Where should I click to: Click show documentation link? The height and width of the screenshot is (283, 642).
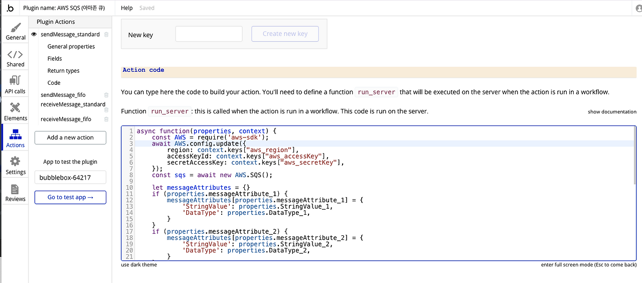click(612, 112)
